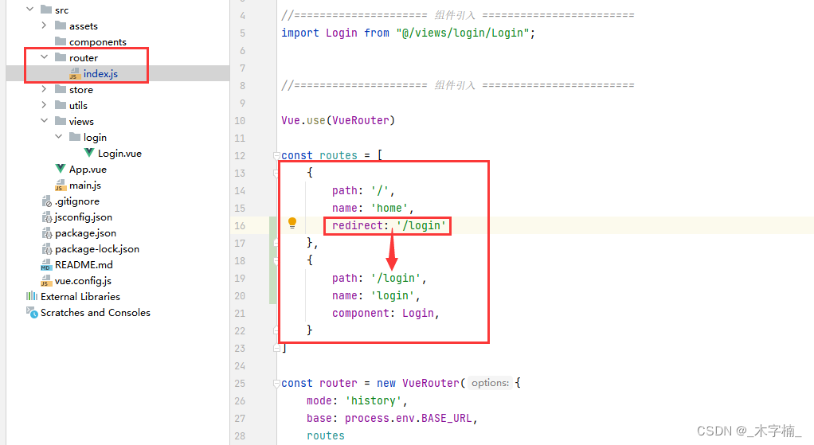
Task: Expand the store folder chevron
Action: (44, 88)
